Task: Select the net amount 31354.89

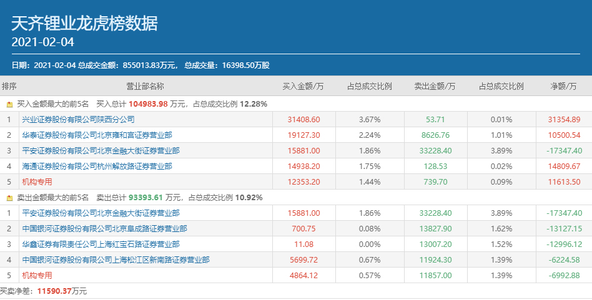Action: (x=564, y=120)
